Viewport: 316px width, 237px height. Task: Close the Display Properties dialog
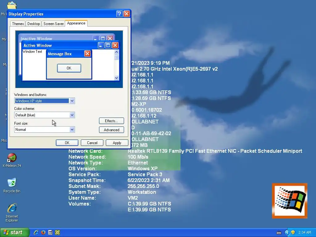(x=127, y=14)
